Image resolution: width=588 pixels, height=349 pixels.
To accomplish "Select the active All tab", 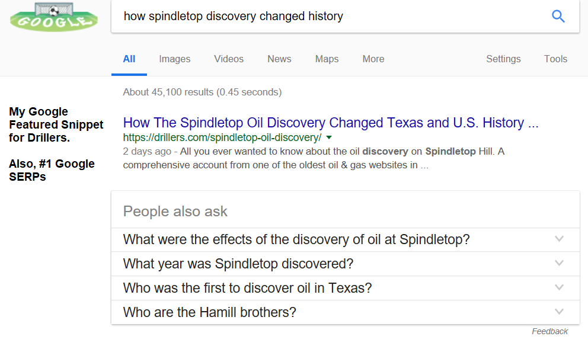I will (129, 59).
